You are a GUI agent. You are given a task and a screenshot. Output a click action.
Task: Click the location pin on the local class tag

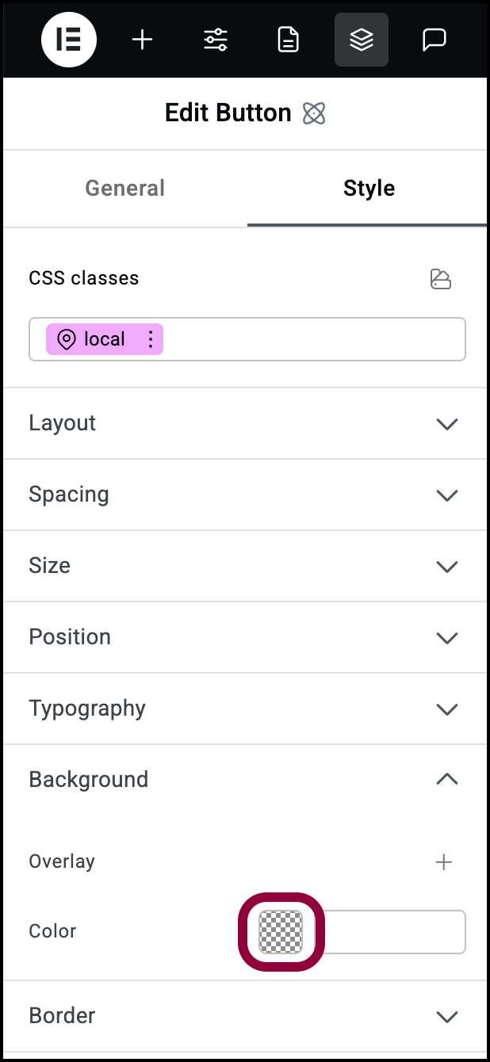pyautogui.click(x=67, y=339)
